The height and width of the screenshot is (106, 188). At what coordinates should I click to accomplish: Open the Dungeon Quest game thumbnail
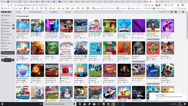point(153,48)
